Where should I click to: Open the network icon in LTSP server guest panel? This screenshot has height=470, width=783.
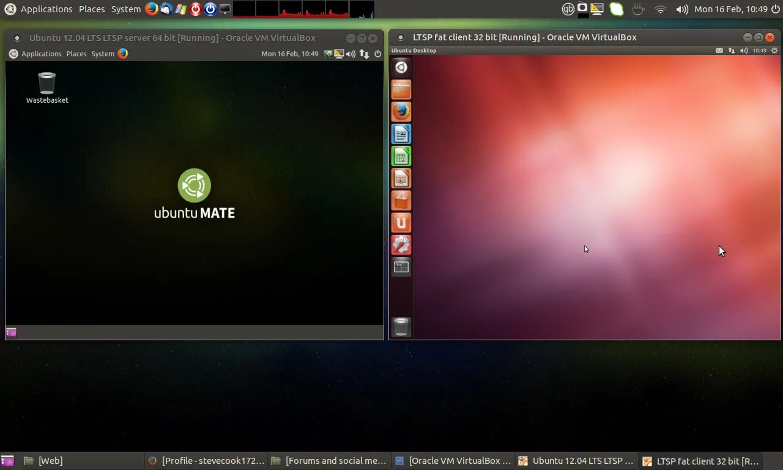click(364, 54)
